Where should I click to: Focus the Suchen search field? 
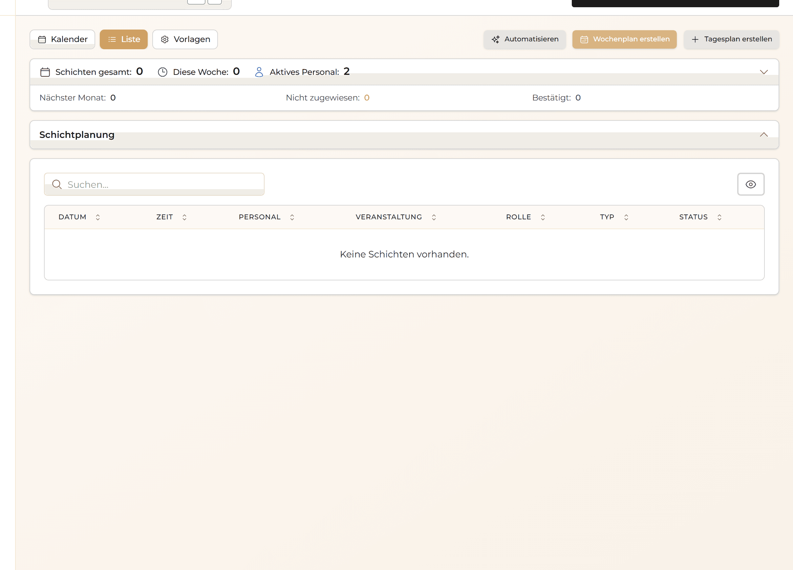tap(161, 184)
